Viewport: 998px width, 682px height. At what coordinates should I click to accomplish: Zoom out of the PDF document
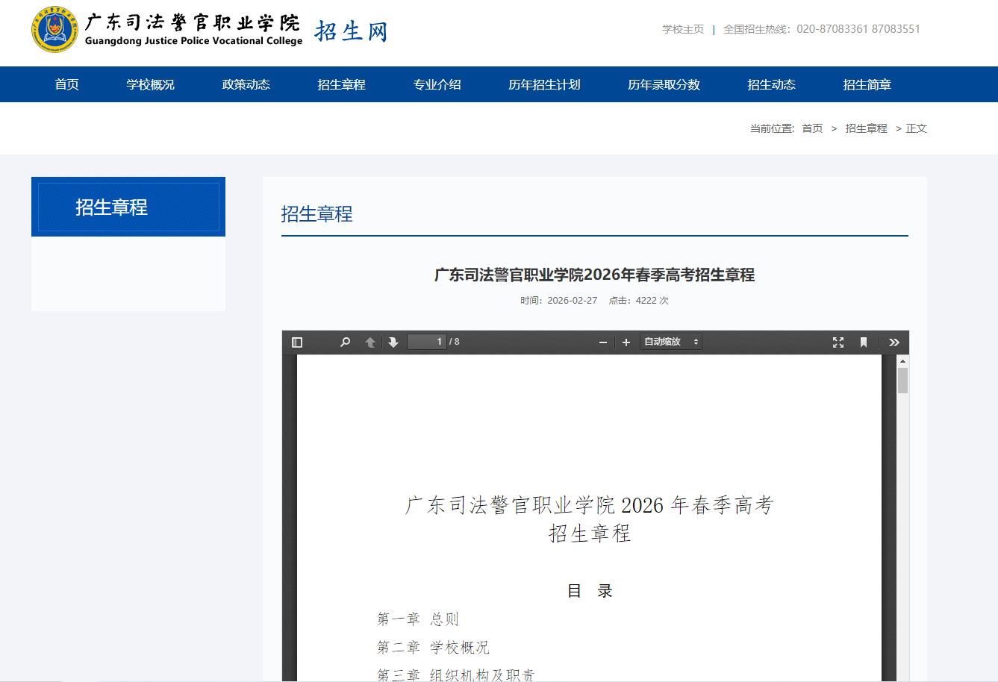pyautogui.click(x=603, y=342)
